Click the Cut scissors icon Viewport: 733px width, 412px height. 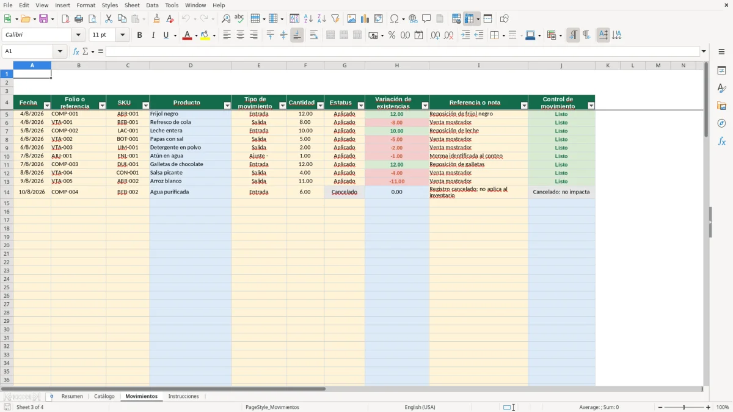(x=109, y=19)
